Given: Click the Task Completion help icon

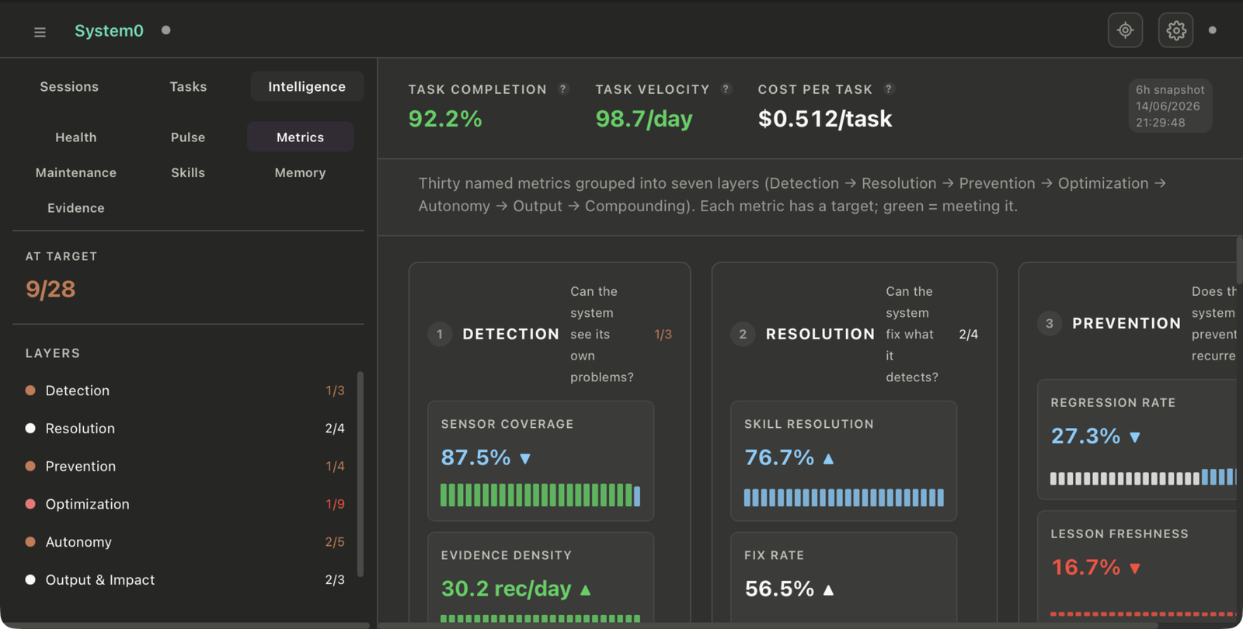Looking at the screenshot, I should [563, 89].
